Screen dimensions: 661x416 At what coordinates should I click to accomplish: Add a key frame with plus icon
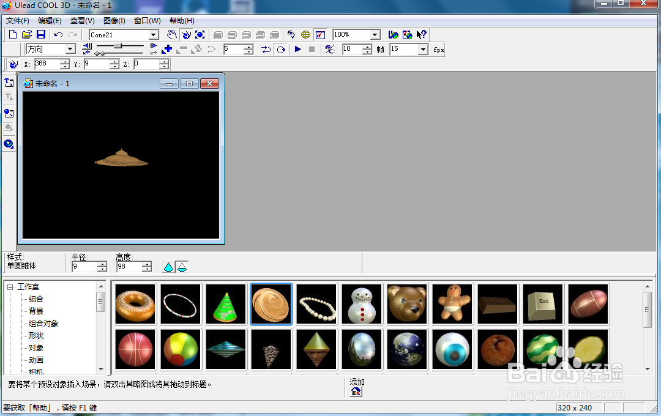[167, 50]
